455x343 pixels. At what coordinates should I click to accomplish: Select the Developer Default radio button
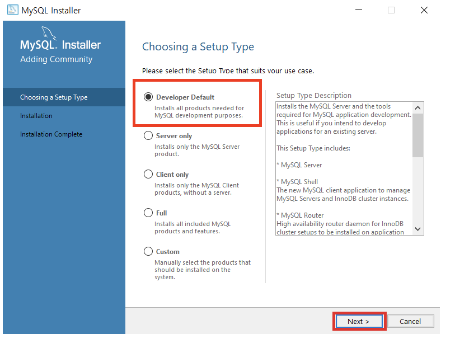[x=148, y=97]
